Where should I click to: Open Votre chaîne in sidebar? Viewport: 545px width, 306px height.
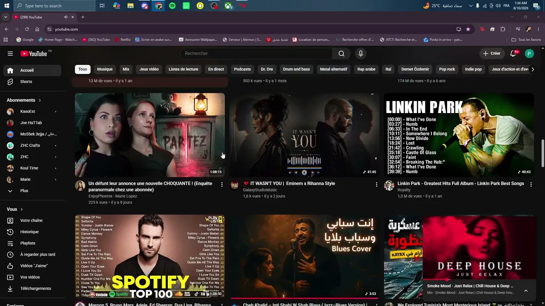pyautogui.click(x=32, y=221)
